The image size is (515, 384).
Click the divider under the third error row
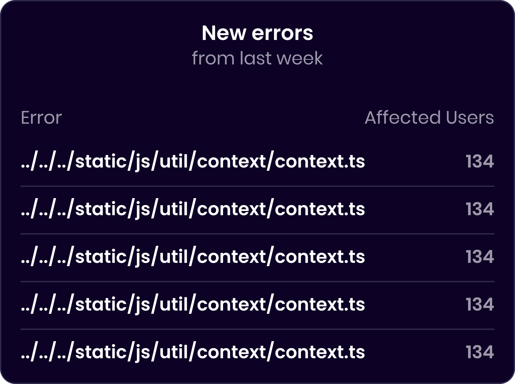[x=257, y=282]
